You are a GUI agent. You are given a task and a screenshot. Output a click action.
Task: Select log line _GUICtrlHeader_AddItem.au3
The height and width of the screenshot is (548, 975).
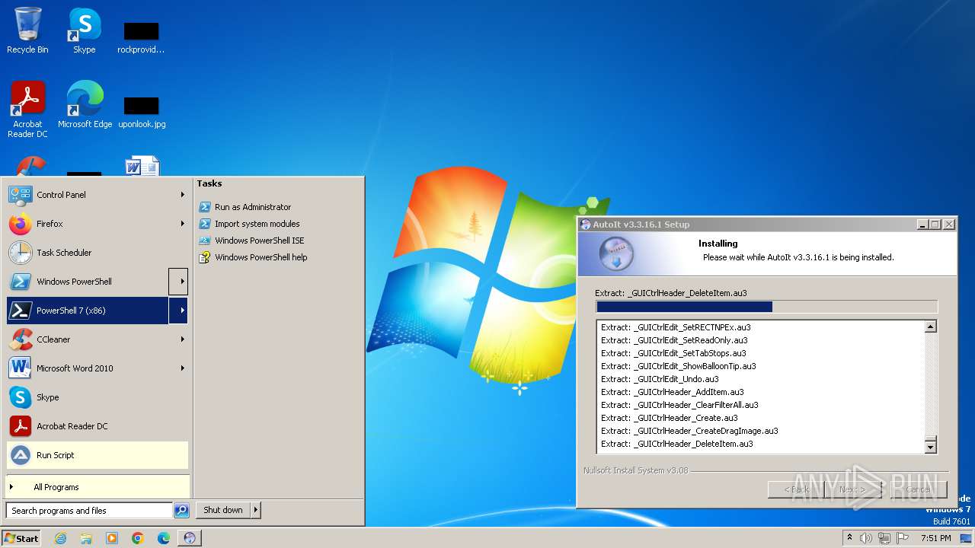(673, 392)
